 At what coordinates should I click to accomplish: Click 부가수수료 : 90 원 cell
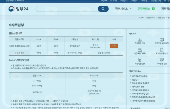click(x=75, y=53)
